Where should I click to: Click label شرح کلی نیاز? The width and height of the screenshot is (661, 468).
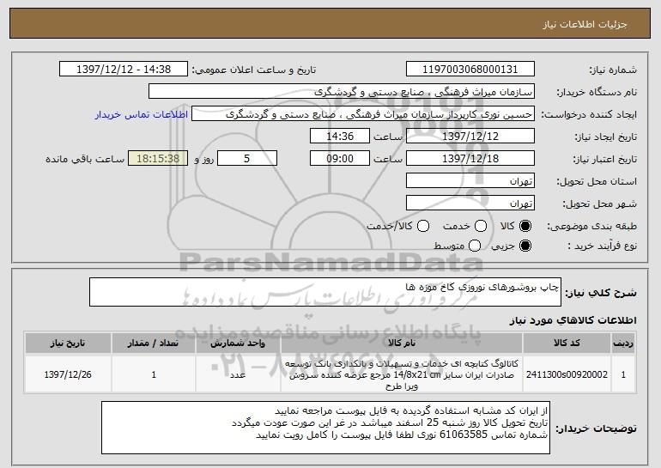point(601,293)
